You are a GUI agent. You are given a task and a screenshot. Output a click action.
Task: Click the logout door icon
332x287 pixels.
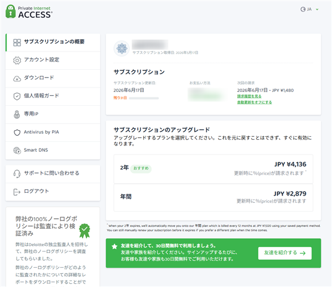coord(17,192)
